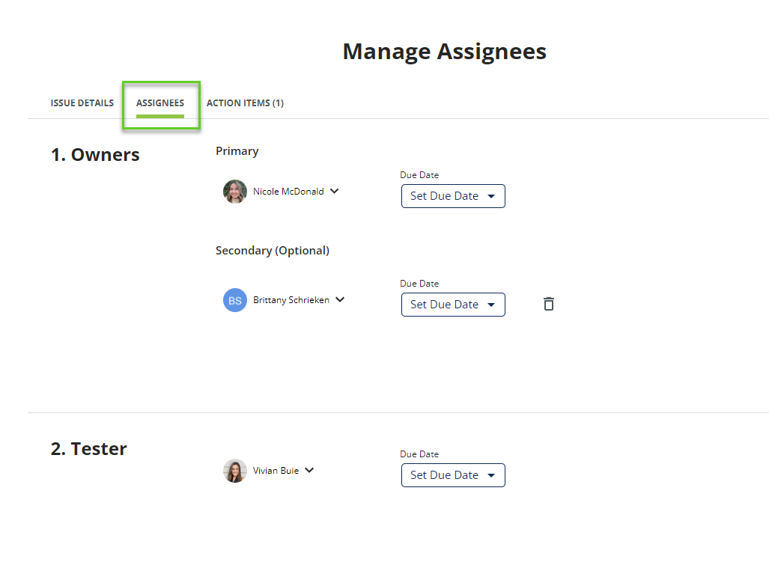
Task: Click Vivian Buie's profile photo
Action: [235, 471]
